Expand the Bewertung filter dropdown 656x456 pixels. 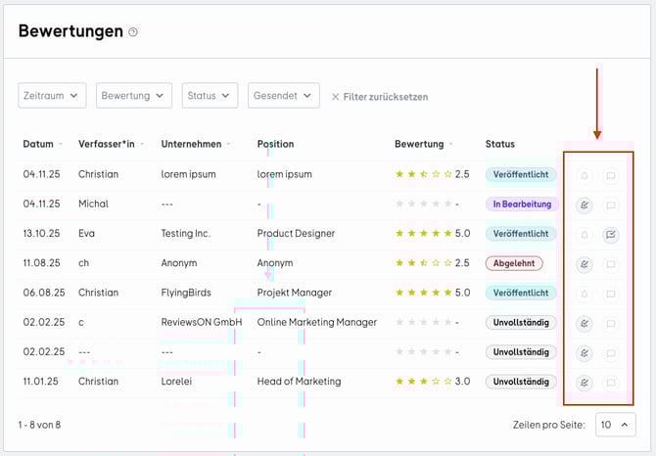pos(135,96)
